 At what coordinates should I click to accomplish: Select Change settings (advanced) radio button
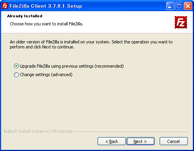coord(16,75)
